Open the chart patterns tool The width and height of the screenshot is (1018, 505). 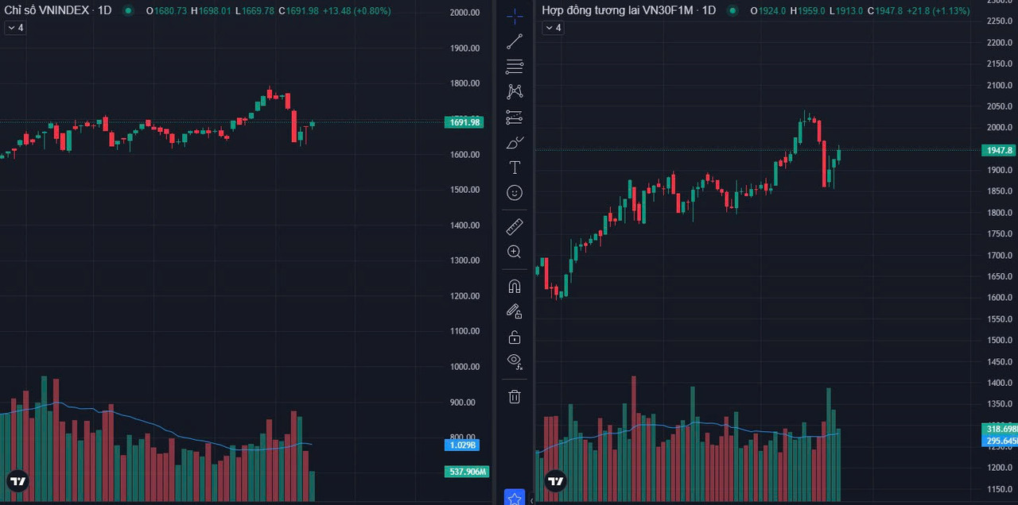tap(515, 92)
